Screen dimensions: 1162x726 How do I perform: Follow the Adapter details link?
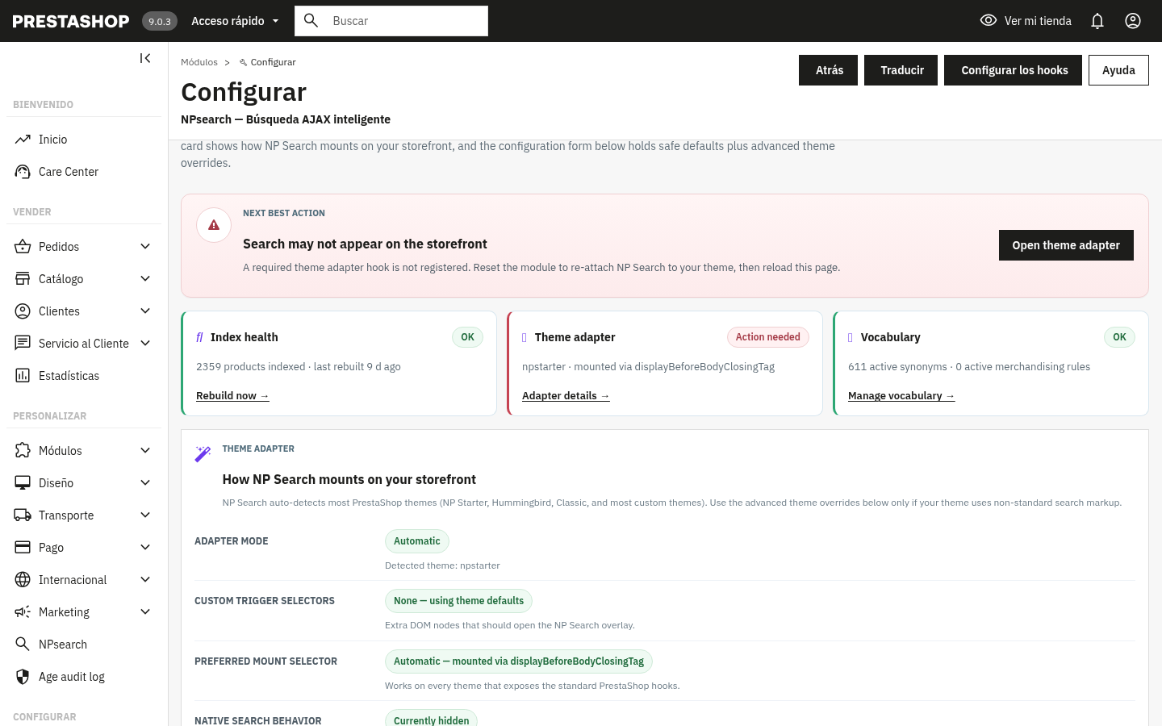coord(566,396)
